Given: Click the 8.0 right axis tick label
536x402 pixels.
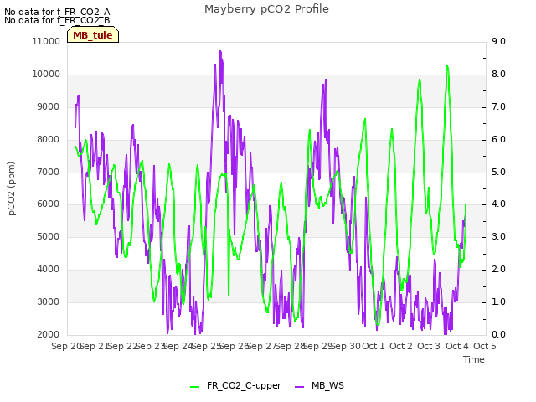Looking at the screenshot, I should click(x=499, y=75).
